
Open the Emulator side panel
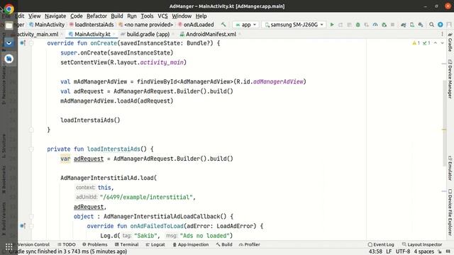click(450, 169)
